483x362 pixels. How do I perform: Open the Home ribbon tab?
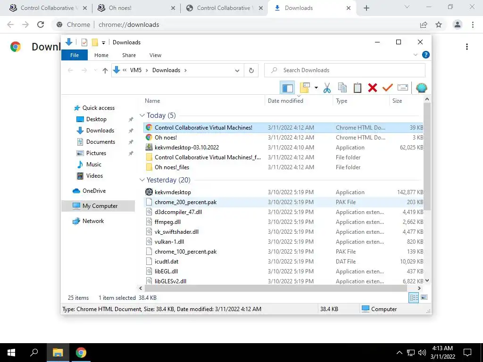pos(101,55)
